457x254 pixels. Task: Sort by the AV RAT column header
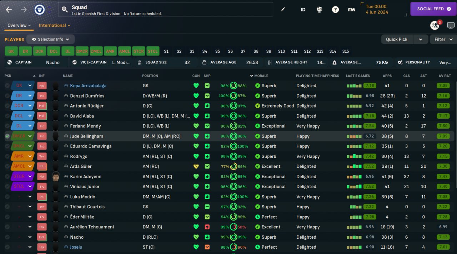pos(445,76)
